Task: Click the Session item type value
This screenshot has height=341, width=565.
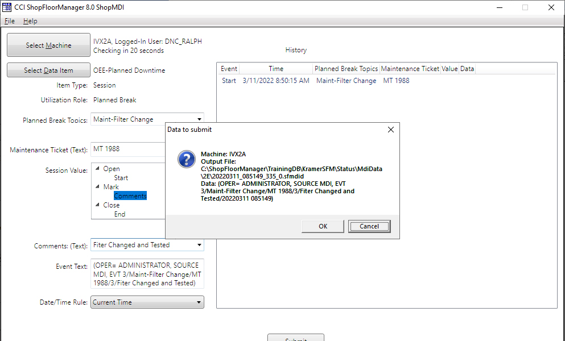Action: (105, 85)
